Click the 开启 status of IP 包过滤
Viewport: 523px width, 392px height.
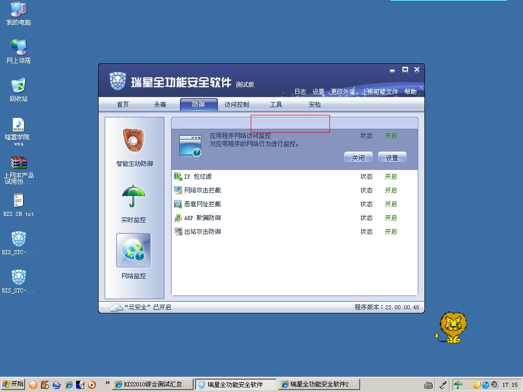coord(391,177)
